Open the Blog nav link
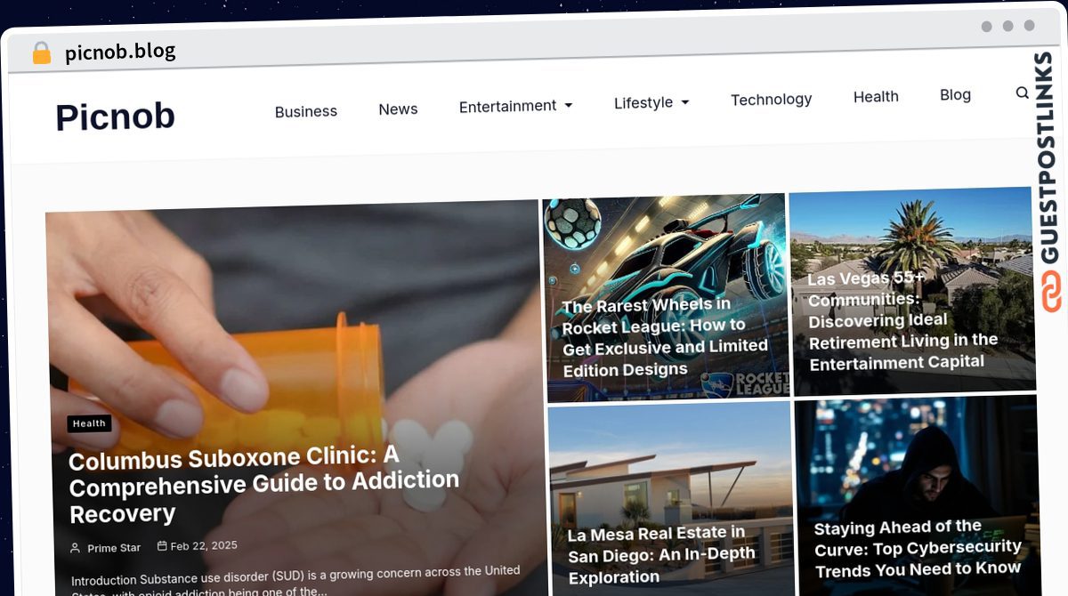This screenshot has height=596, width=1068. 955,94
